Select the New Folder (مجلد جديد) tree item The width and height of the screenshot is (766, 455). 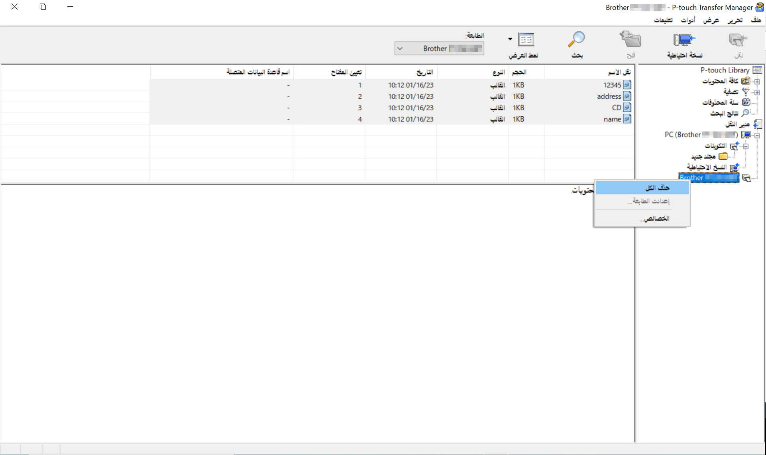[703, 157]
